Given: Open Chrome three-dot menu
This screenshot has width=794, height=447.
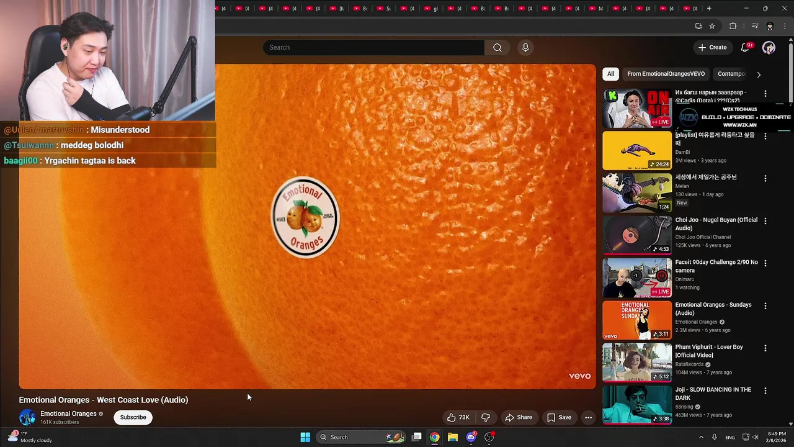Looking at the screenshot, I should pyautogui.click(x=785, y=26).
